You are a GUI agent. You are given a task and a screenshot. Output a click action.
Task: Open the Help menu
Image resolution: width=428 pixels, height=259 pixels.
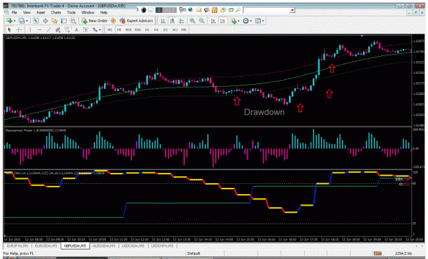click(103, 12)
